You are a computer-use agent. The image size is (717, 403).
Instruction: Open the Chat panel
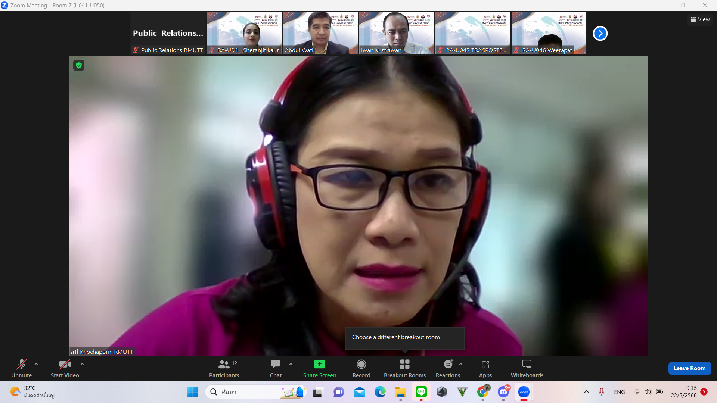point(276,368)
